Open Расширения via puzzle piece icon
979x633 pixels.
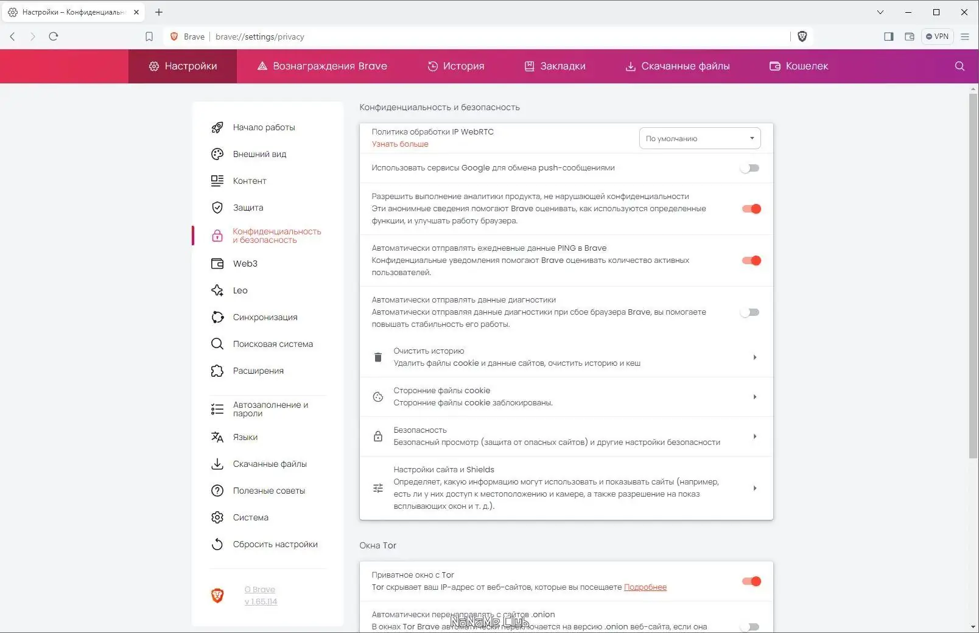[x=217, y=371]
